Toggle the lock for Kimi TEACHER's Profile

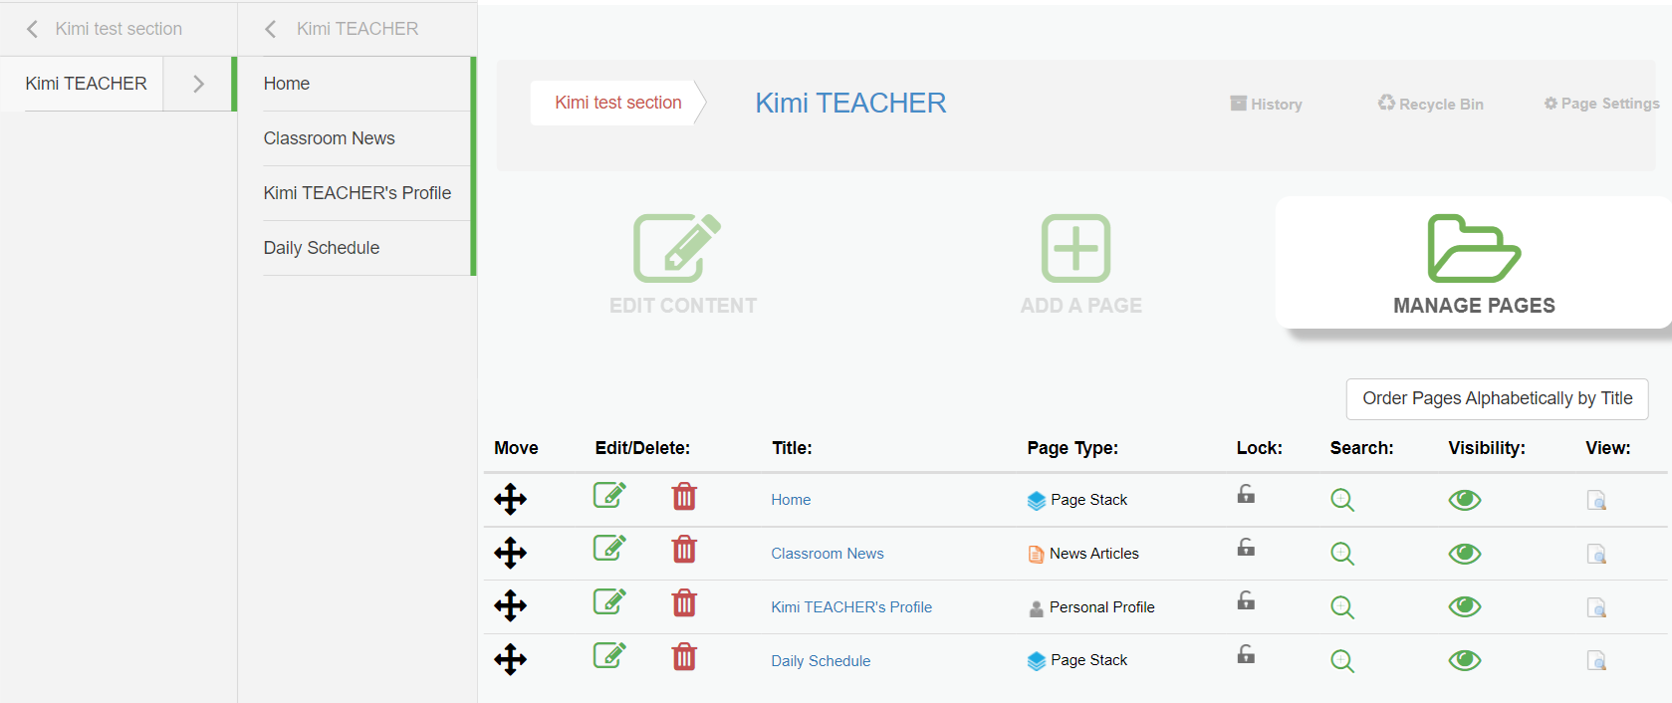pos(1246,600)
